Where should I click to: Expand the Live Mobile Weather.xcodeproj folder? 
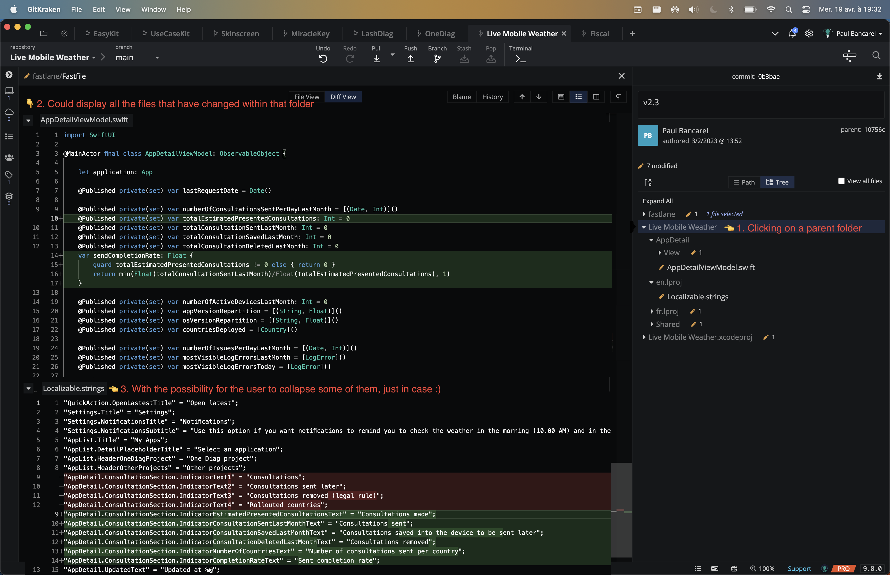pyautogui.click(x=644, y=337)
